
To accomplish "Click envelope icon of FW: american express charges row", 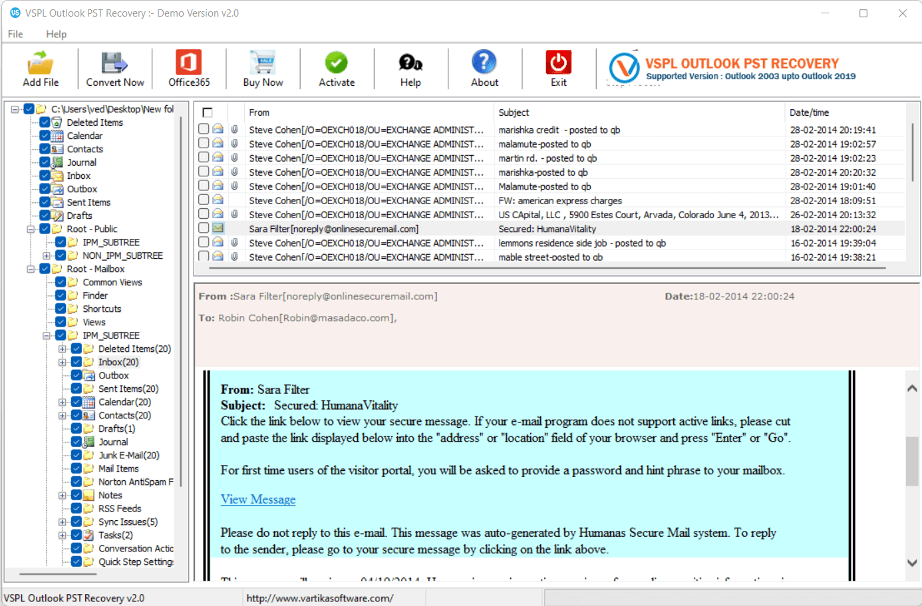I will click(x=218, y=200).
